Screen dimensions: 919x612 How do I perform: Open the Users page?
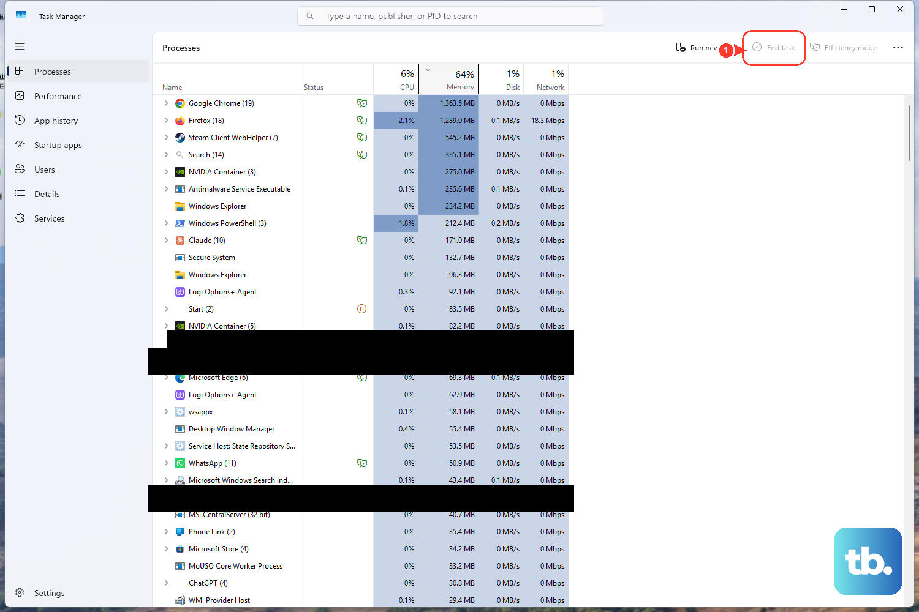78,170
